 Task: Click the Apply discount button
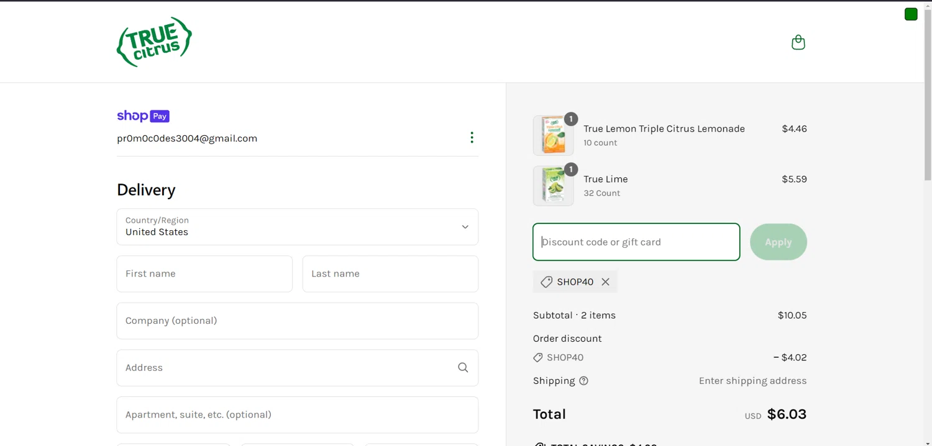point(779,242)
